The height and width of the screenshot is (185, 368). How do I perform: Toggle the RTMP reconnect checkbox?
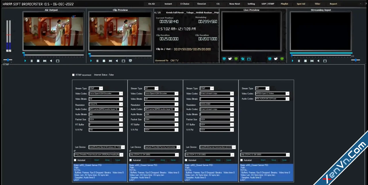(x=73, y=75)
